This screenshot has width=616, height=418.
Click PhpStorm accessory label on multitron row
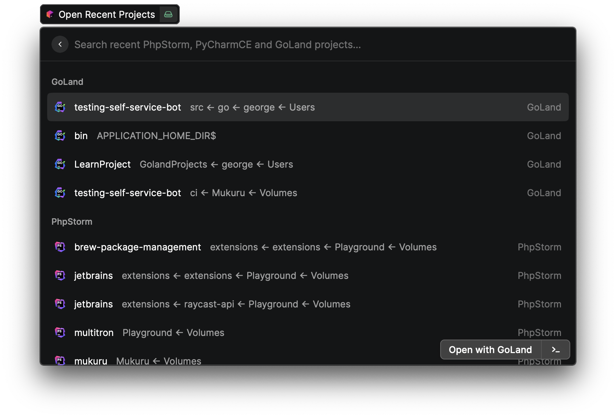tap(539, 333)
